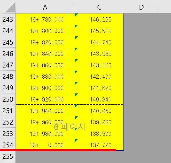This screenshot has height=163, width=171.
Task: Select column C header
Action: click(x=99, y=7)
